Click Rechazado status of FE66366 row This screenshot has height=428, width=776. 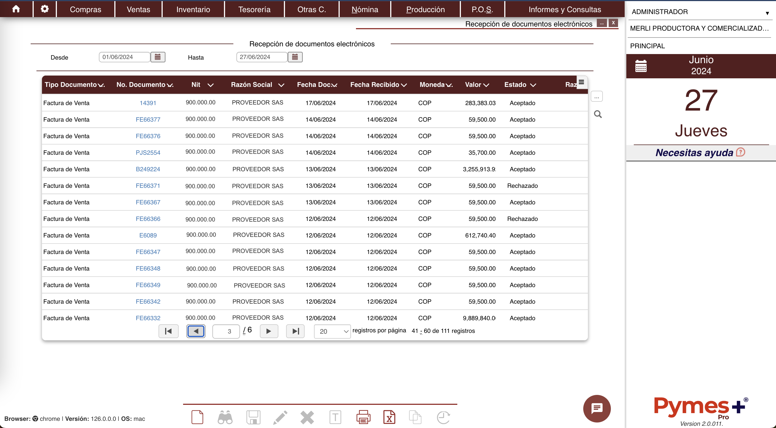522,219
